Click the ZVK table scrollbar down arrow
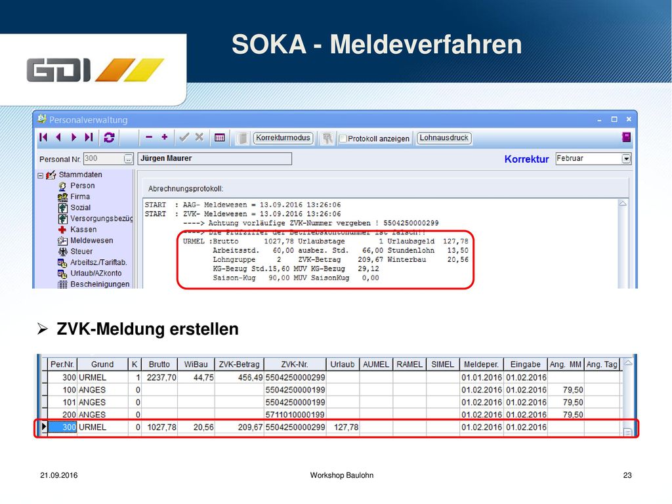The width and height of the screenshot is (672, 504). tap(628, 432)
